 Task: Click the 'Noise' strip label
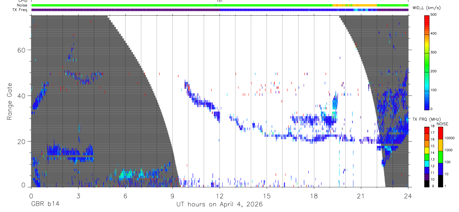point(22,5)
